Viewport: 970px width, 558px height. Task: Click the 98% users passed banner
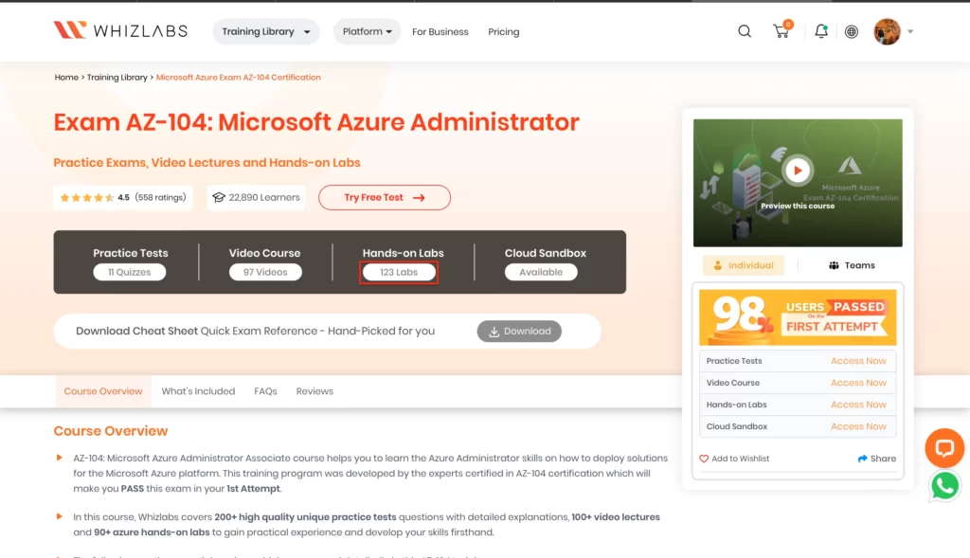798,317
